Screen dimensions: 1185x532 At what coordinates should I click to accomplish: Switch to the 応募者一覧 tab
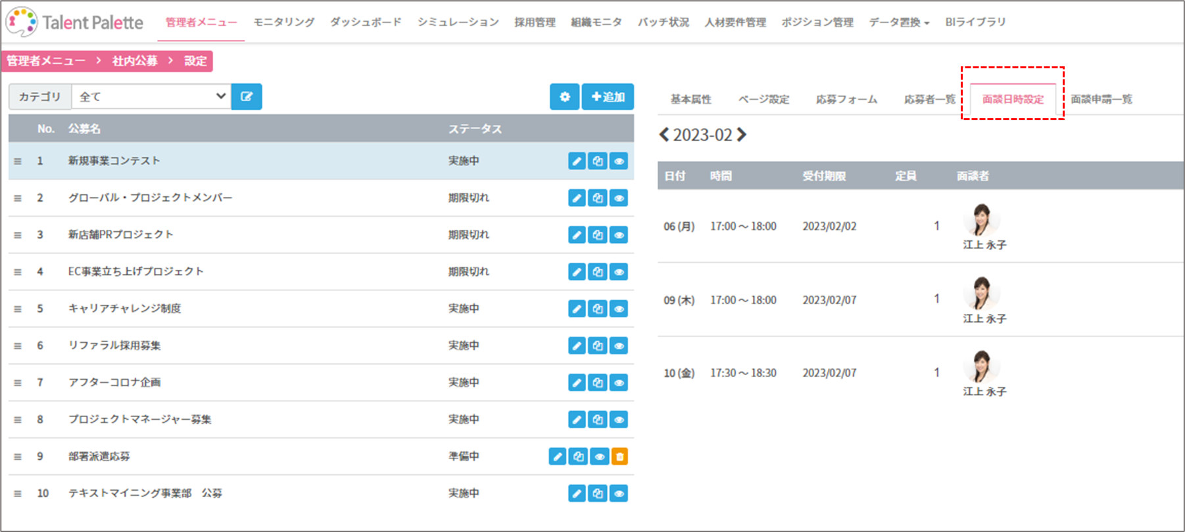pos(929,99)
